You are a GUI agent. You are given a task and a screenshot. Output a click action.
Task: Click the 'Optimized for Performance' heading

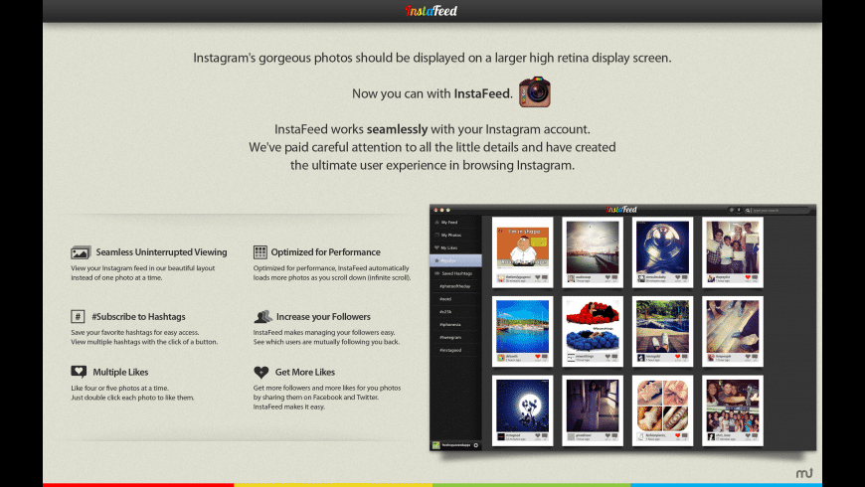[325, 252]
